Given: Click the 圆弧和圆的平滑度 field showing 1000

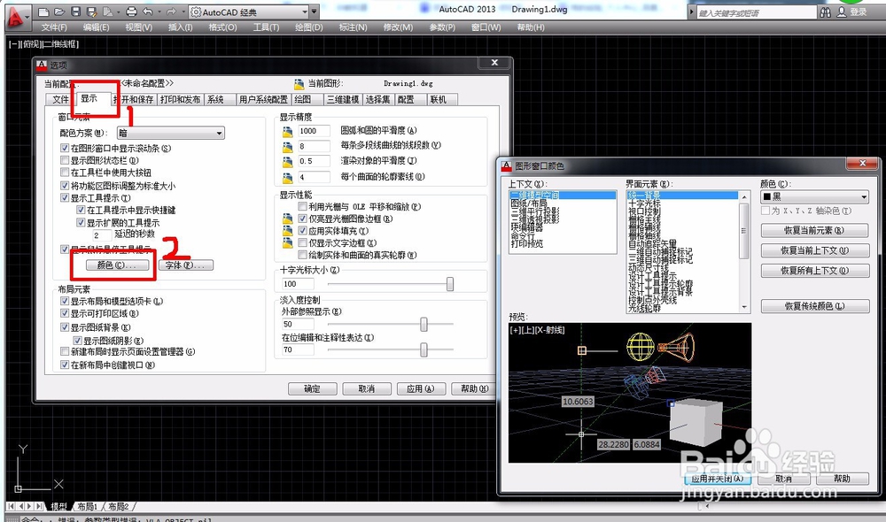Looking at the screenshot, I should 314,131.
